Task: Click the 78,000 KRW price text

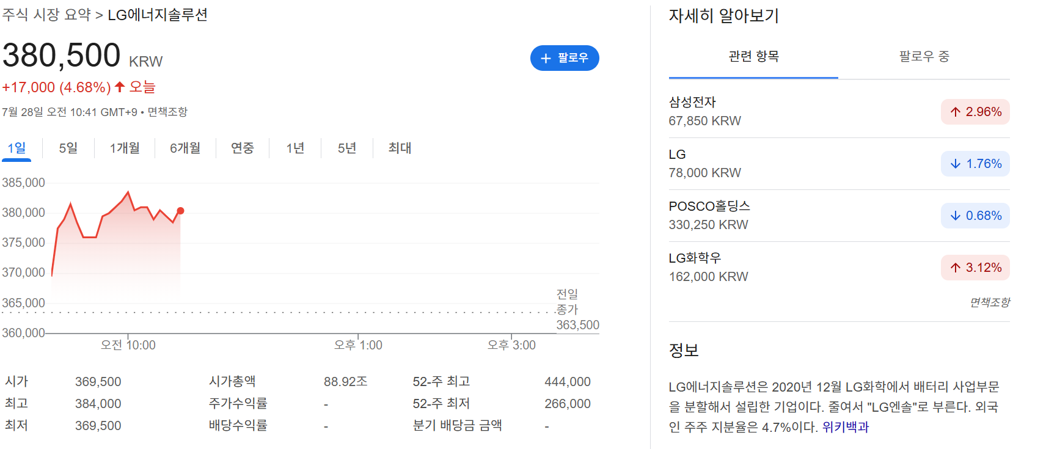Action: [x=705, y=173]
